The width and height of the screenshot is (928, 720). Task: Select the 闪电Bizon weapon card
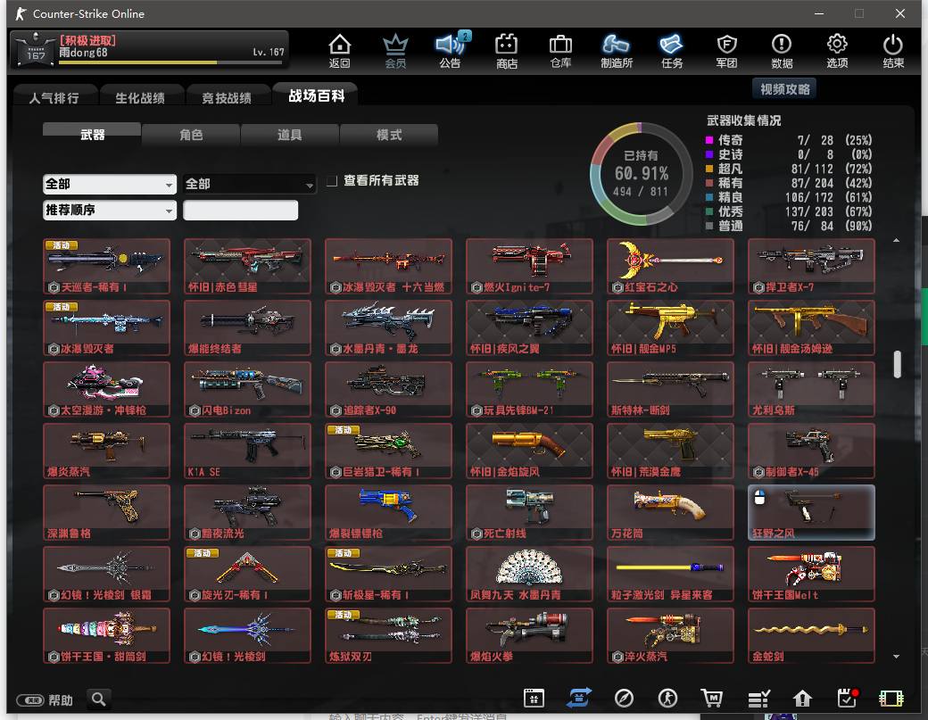[x=247, y=389]
